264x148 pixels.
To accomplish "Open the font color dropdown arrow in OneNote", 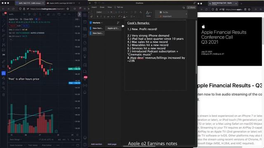I will (x=127, y=16).
